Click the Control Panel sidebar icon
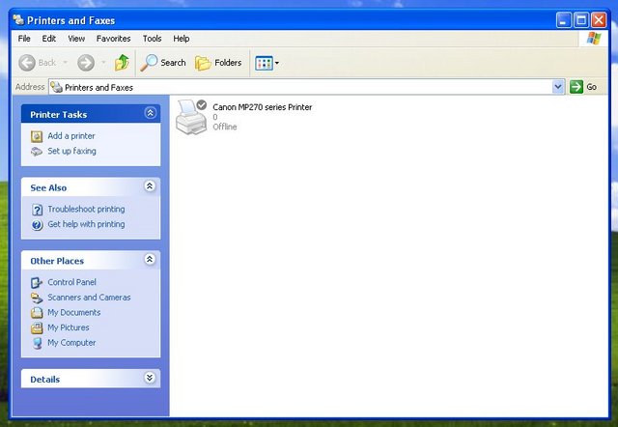This screenshot has height=427, width=618. (37, 283)
